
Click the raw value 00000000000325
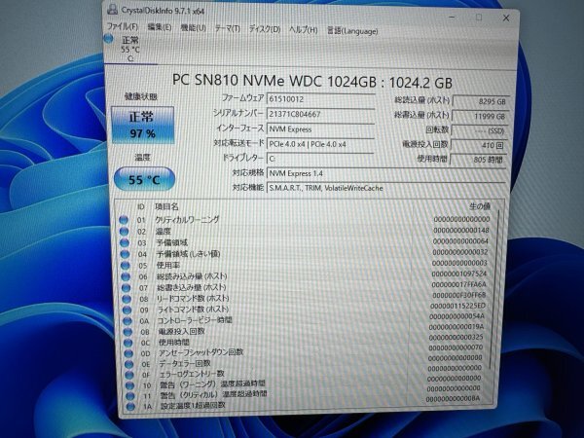(456, 338)
